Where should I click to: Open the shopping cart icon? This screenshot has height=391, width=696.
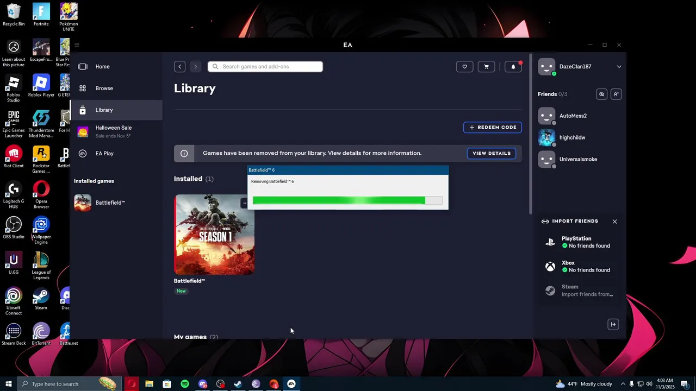(x=486, y=66)
